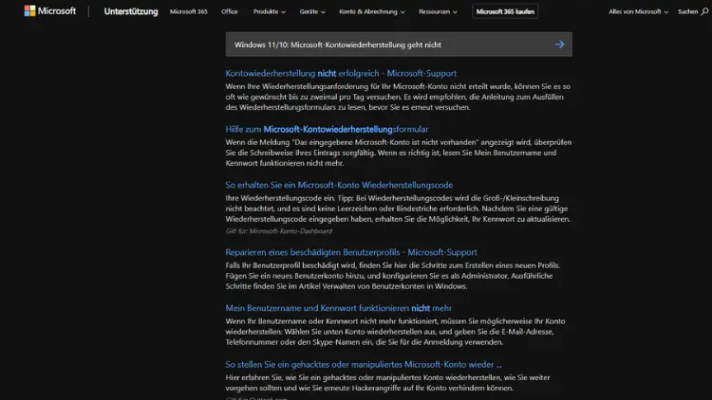Viewport: 712px width, 400px height.
Task: Click snippet starting 'Wenn die Meldung'
Action: (399, 153)
